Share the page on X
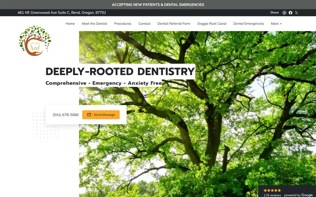Viewport: 316px width, 197px height. pyautogui.click(x=297, y=13)
